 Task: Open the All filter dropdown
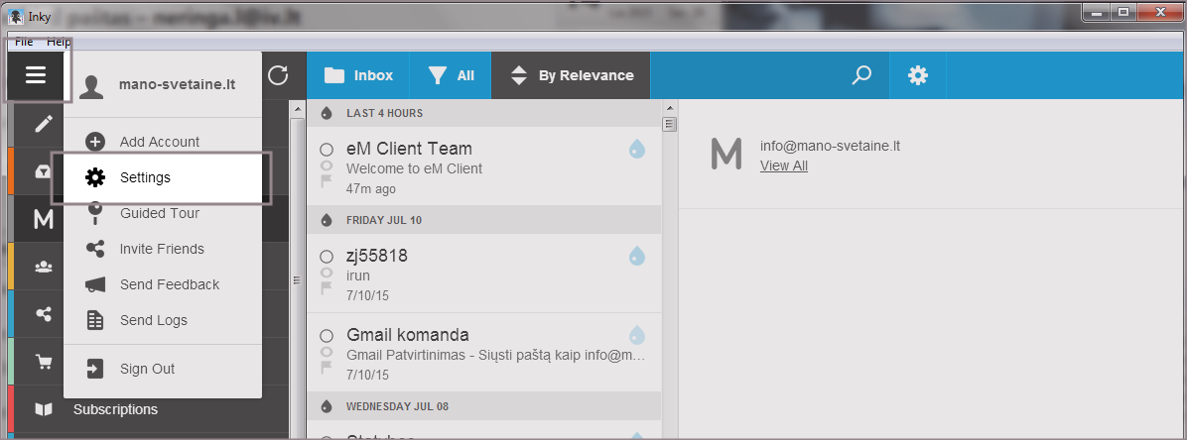tap(451, 75)
